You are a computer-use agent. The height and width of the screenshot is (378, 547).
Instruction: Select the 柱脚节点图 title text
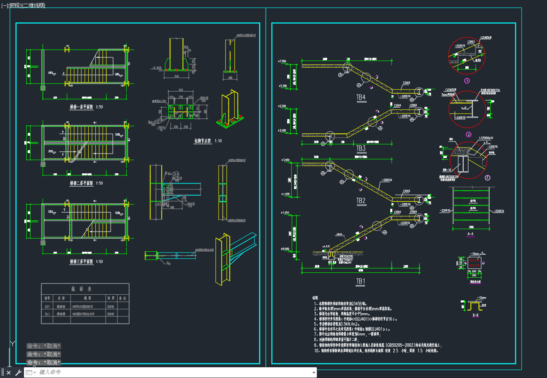pos(203,141)
